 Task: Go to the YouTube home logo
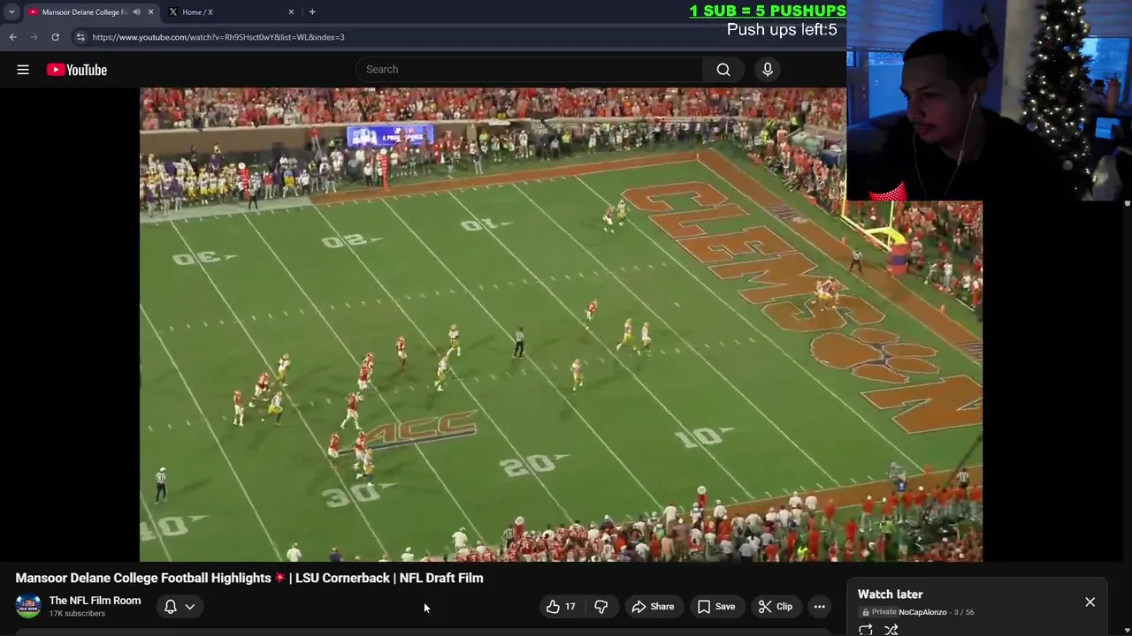coord(77,70)
